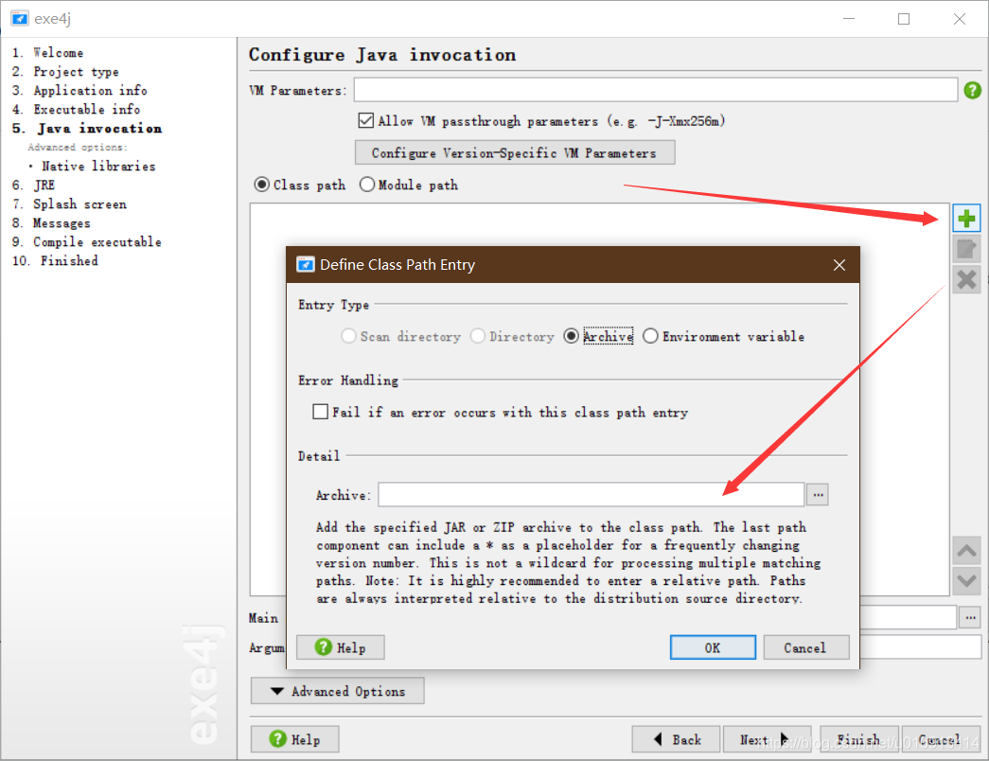
Task: Open Native libraries advanced option
Action: (98, 167)
